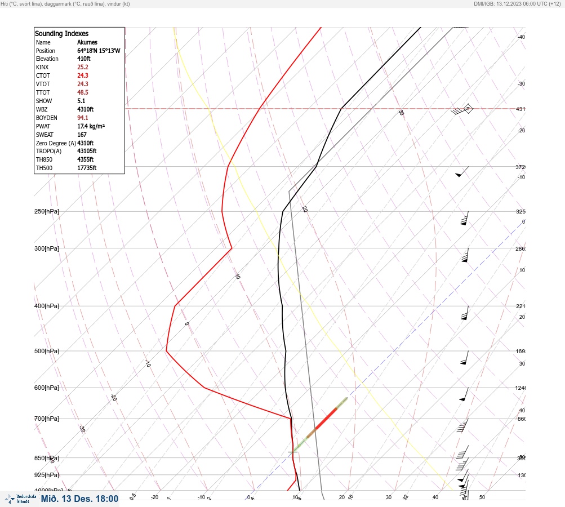Click the '500[hPa]' pressure label

pos(47,351)
